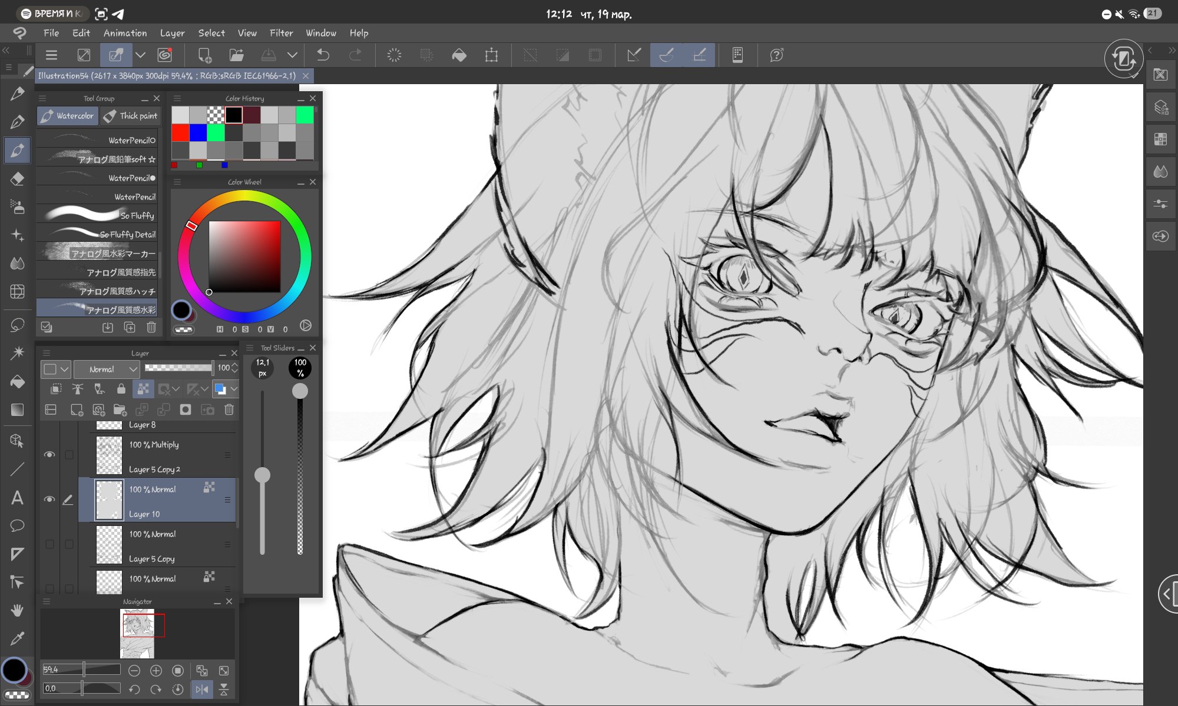The width and height of the screenshot is (1178, 706).
Task: Create new canvas from command bar
Action: point(204,55)
